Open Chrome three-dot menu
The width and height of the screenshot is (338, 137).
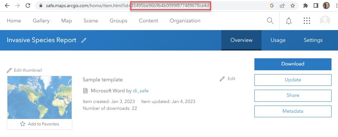tap(336, 6)
